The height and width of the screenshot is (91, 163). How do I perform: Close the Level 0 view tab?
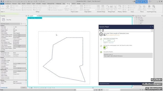37,16
